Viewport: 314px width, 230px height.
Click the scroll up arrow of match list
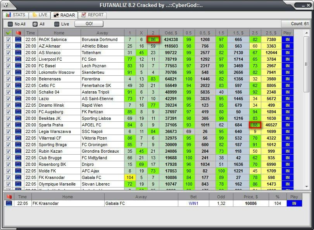pos(307,33)
